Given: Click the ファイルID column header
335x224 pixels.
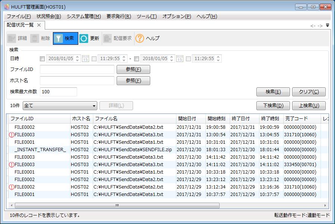Looking at the screenshot, I should tap(39, 119).
